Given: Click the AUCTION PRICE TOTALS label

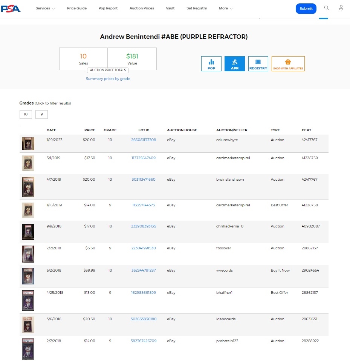Looking at the screenshot, I should click(108, 70).
